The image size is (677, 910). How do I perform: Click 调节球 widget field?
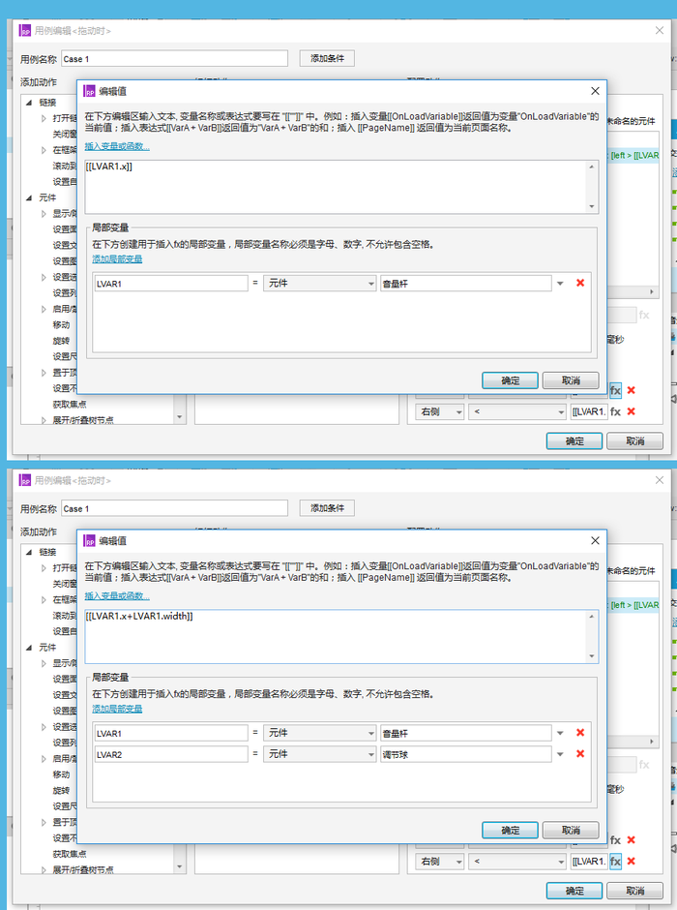click(x=465, y=754)
